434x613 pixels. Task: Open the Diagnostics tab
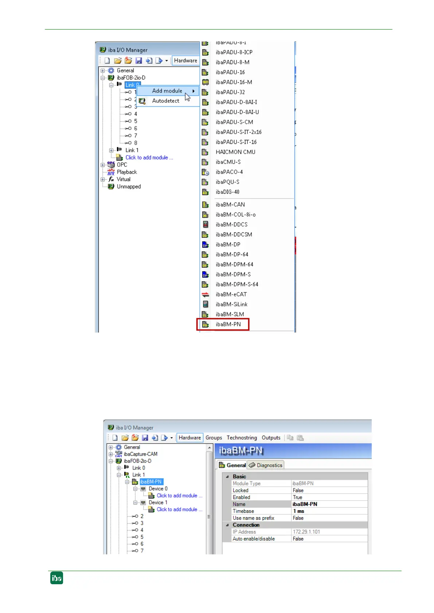point(265,465)
